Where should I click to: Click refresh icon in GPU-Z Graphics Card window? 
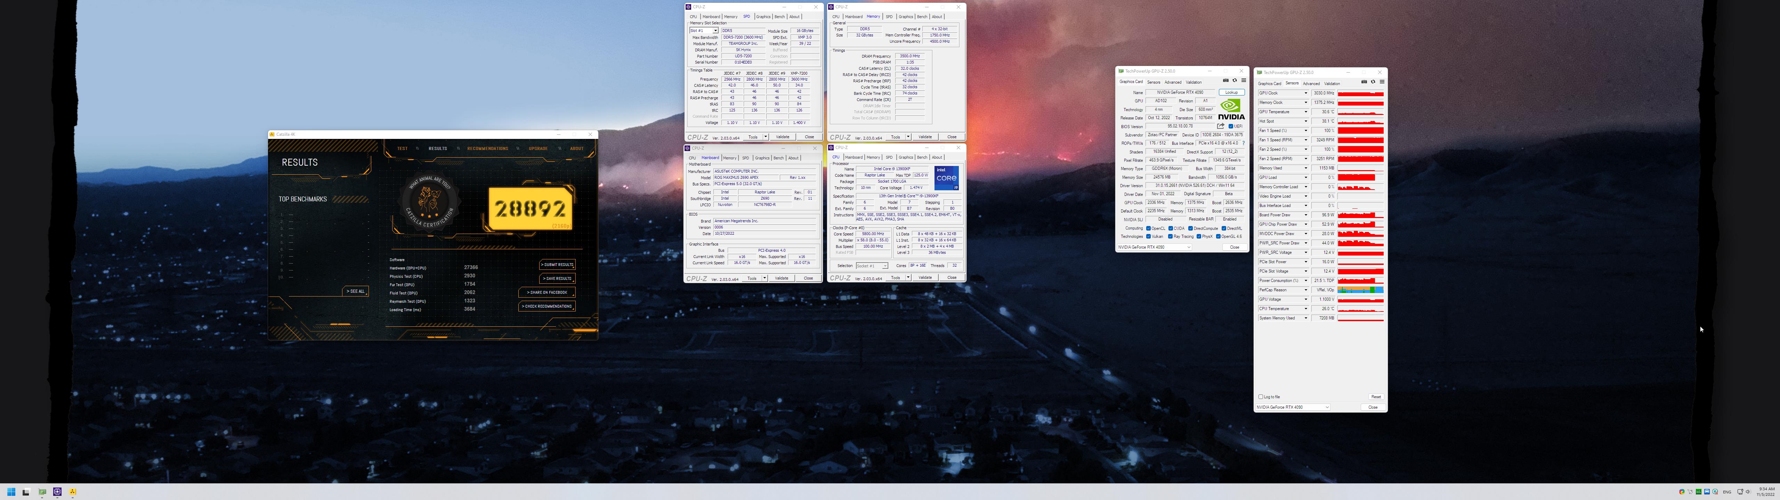(1234, 81)
